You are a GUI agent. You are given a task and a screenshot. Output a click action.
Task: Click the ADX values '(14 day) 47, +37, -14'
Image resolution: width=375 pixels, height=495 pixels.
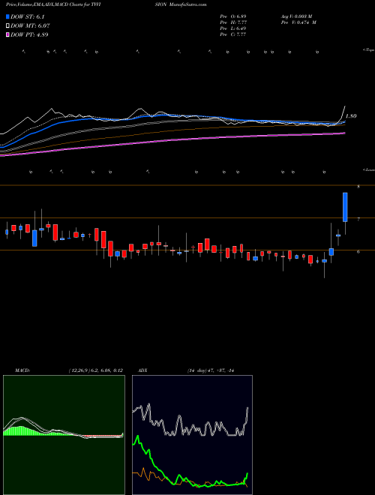point(211,370)
